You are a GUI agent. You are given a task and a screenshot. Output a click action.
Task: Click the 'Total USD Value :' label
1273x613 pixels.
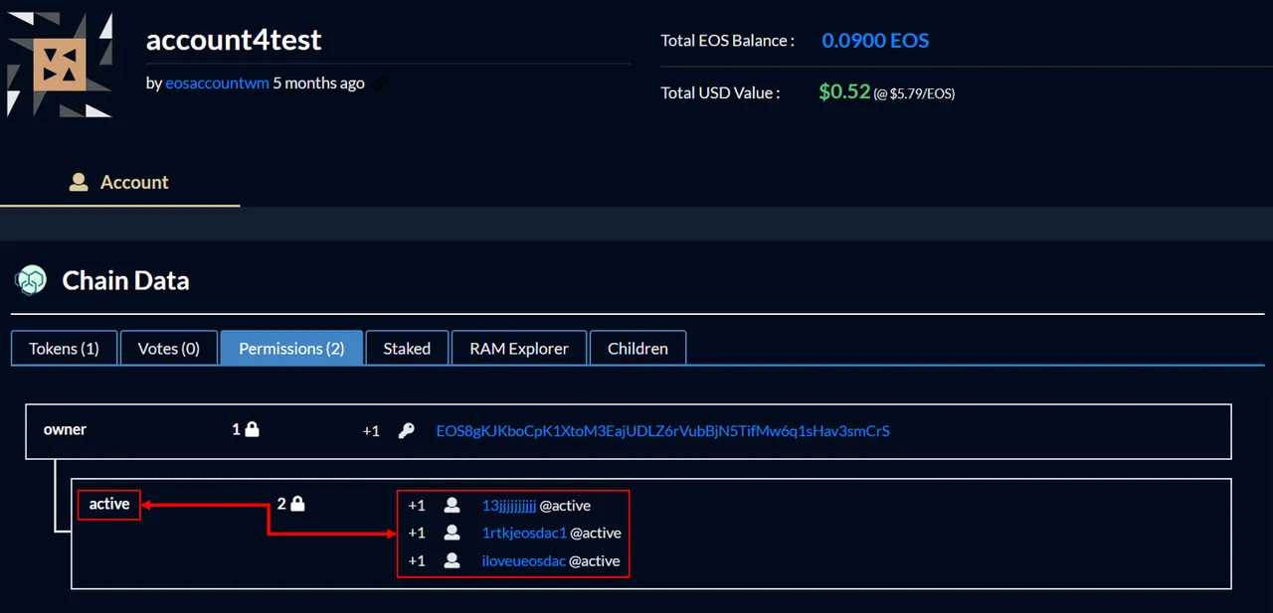720,93
